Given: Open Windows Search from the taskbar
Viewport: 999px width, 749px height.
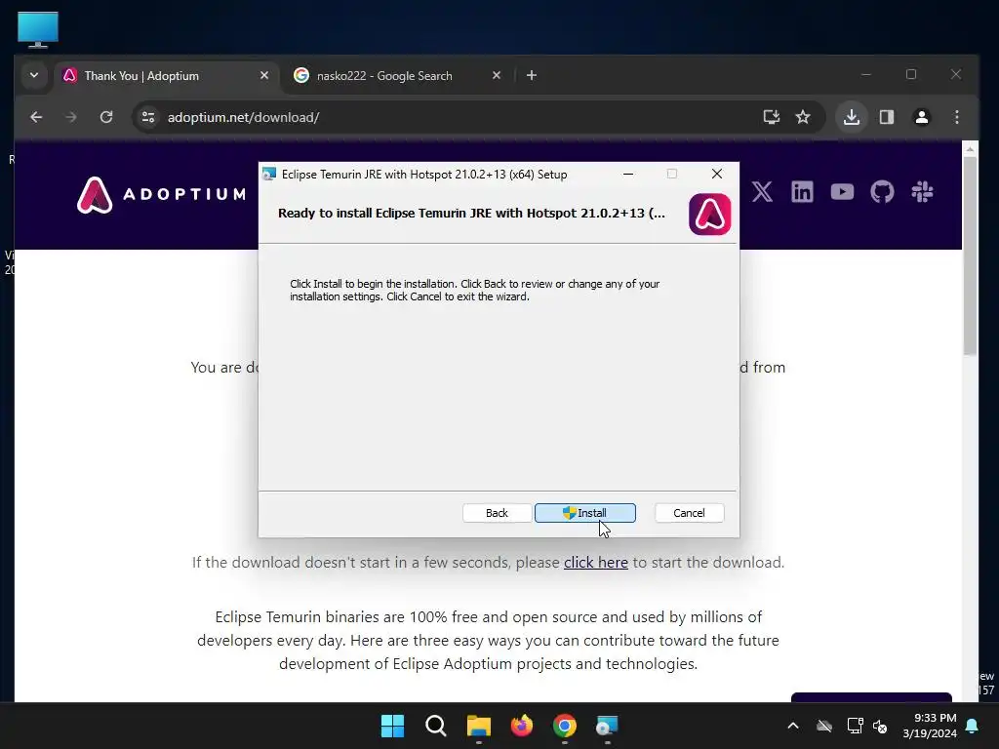Looking at the screenshot, I should click(x=436, y=726).
